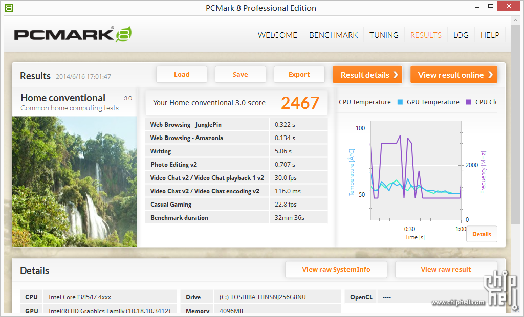Click the Writing test row
The image size is (524, 317).
pyautogui.click(x=236, y=151)
